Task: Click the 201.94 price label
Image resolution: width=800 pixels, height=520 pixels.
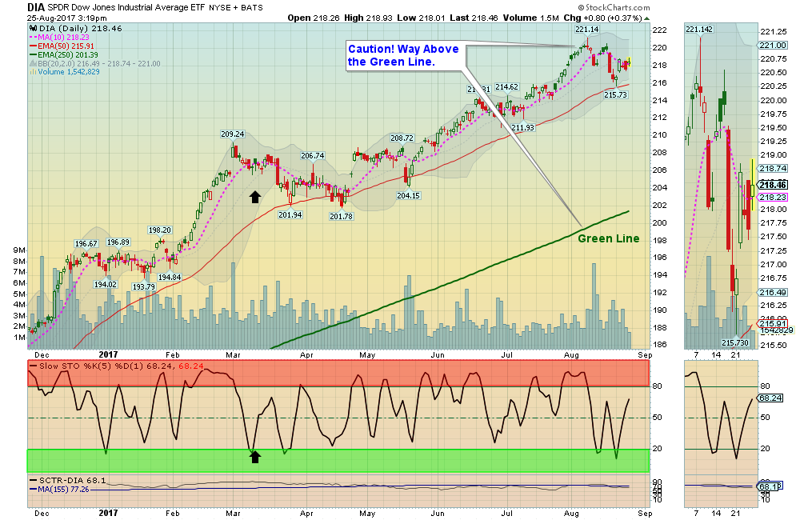Action: click(290, 215)
